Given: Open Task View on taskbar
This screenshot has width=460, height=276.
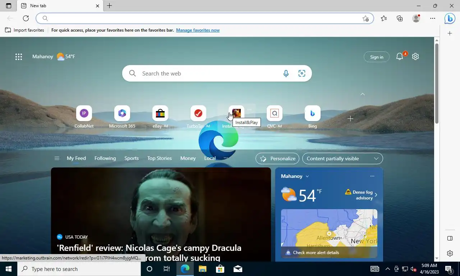Looking at the screenshot, I should point(167,269).
